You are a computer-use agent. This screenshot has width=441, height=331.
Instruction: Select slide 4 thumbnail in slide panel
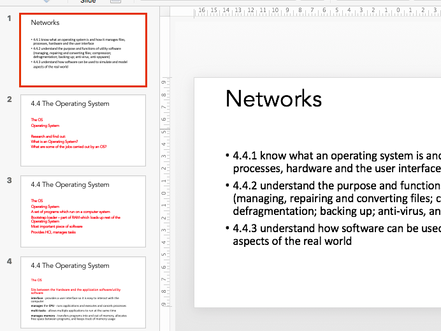[83, 292]
